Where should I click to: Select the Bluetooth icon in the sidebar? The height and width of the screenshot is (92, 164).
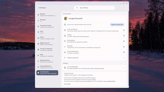pos(38,20)
